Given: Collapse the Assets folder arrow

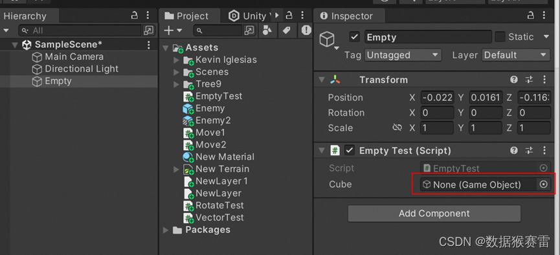Looking at the screenshot, I should click(x=166, y=48).
